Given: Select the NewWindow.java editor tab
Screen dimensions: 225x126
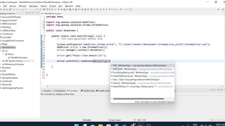Looking at the screenshot, I should 52,13.
